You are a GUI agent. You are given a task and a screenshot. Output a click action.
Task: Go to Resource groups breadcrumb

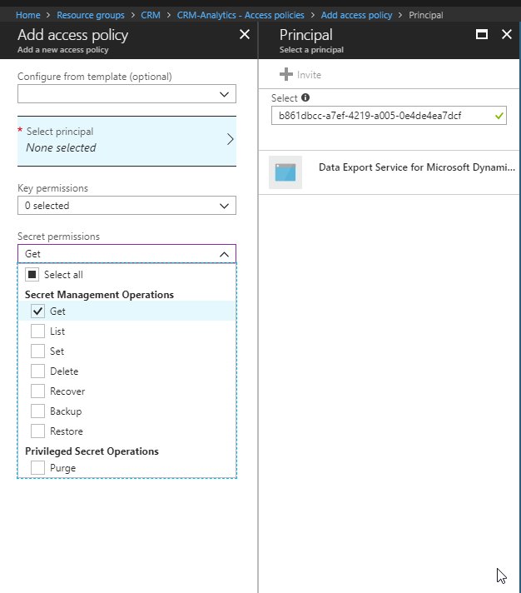tap(91, 15)
